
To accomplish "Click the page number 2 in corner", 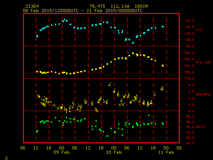I will (6, 158).
